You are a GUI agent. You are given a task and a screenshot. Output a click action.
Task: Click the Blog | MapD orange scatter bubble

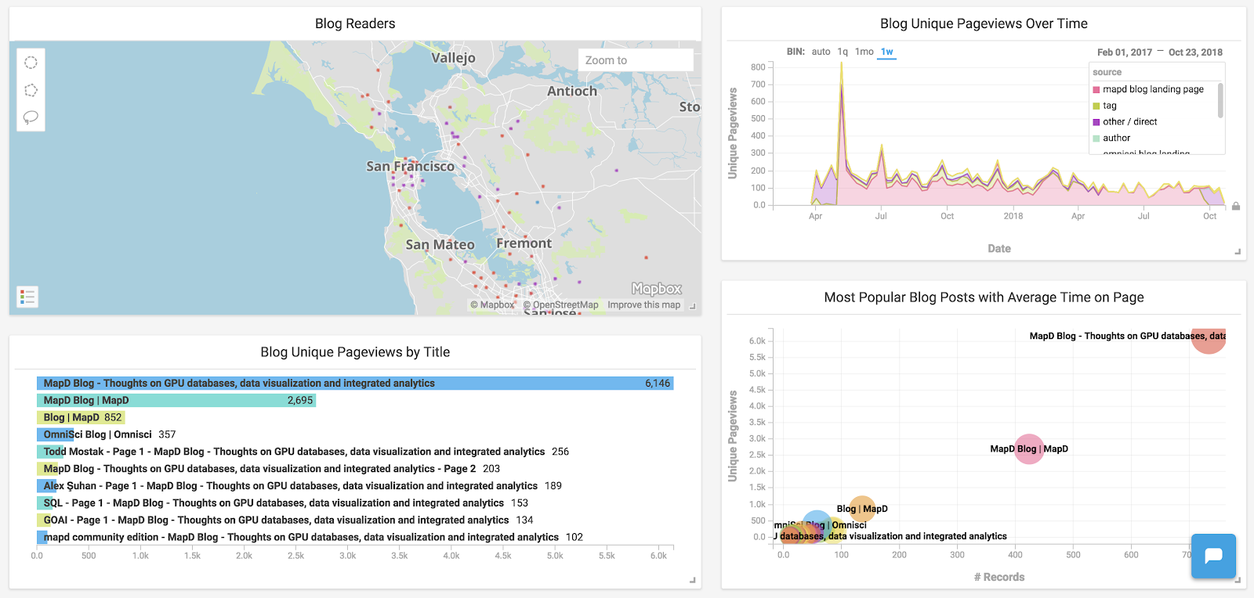(x=861, y=509)
